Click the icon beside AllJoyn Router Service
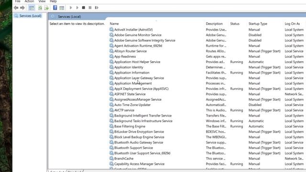306x172 pixels. (111, 51)
